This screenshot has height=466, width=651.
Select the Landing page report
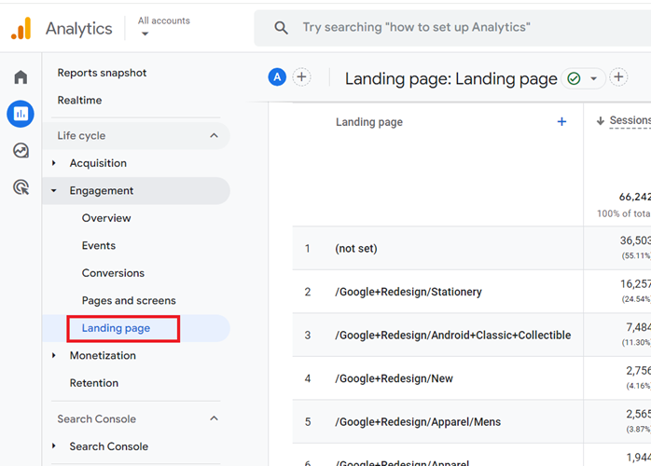[116, 328]
